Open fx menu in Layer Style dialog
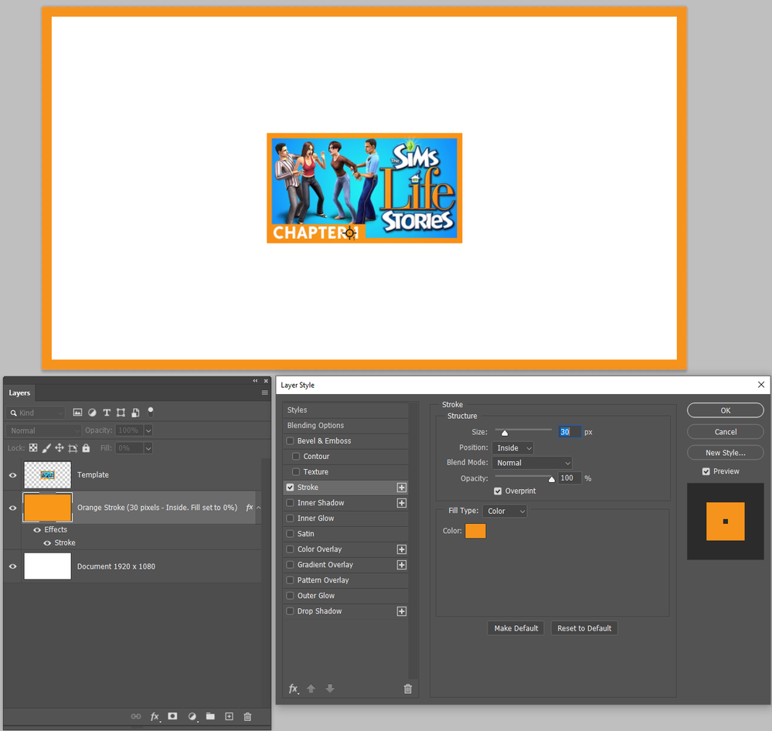772x731 pixels. pos(294,688)
